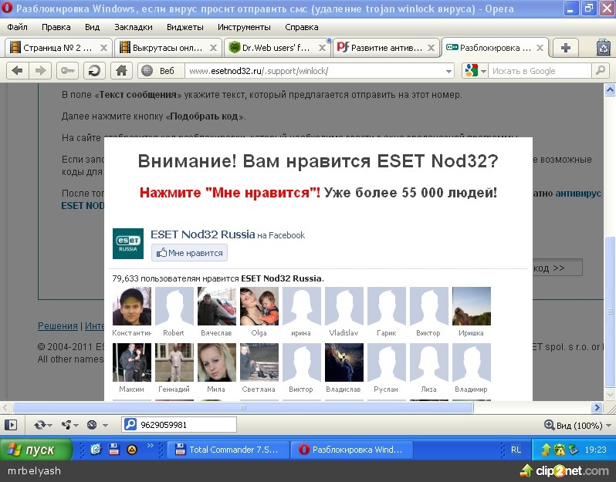This screenshot has width=616, height=482.
Task: Open Total Commander 7.5 taskbar button
Action: (x=228, y=450)
